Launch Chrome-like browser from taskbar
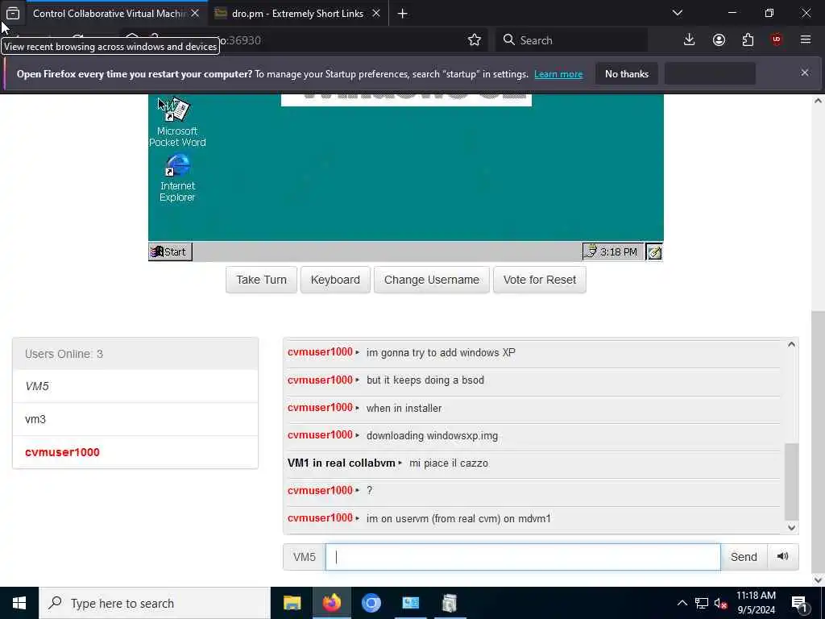Screen dimensions: 825x619 (x=371, y=603)
